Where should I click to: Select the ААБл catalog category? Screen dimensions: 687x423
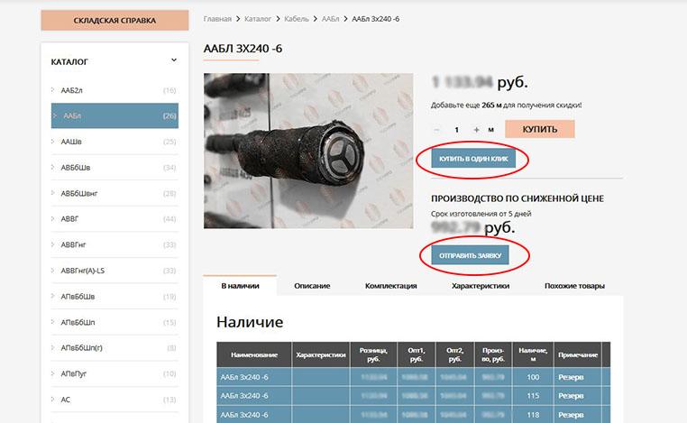click(72, 115)
